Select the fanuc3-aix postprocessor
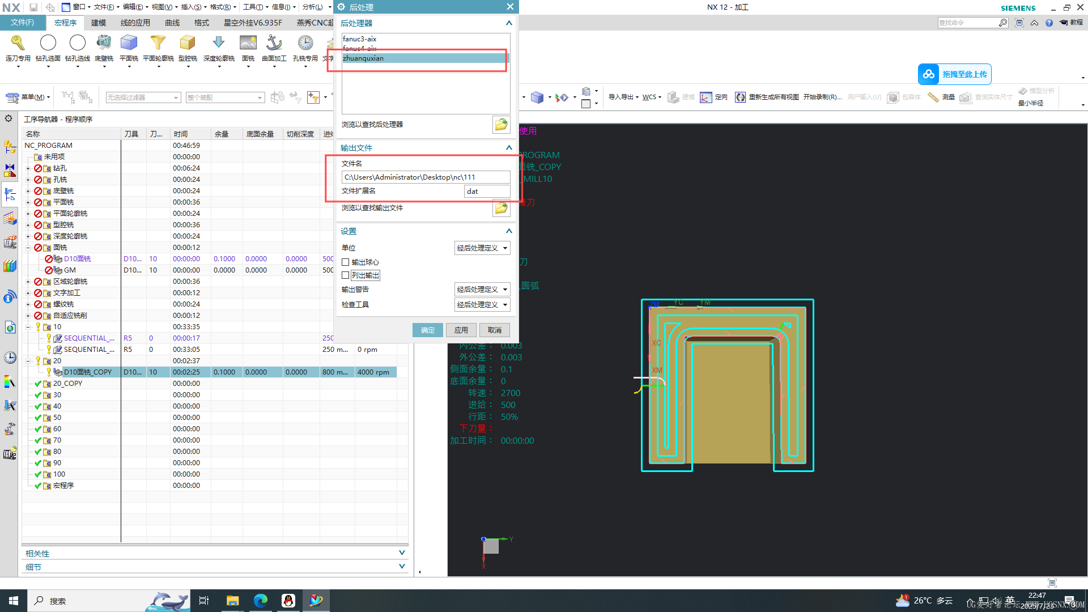Screen dimensions: 1088x612 (425, 39)
